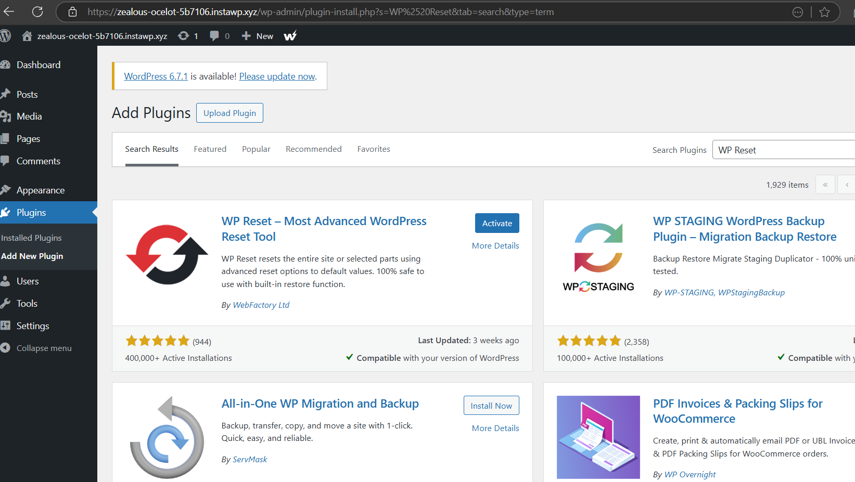
Task: Install All-in-One WP Migration plugin now
Action: [491, 406]
